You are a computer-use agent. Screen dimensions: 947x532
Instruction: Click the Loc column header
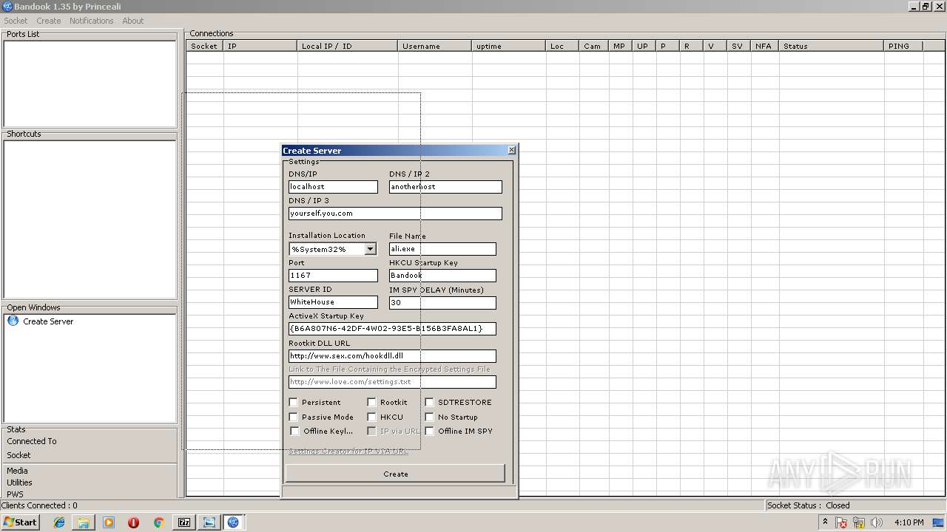pyautogui.click(x=562, y=46)
